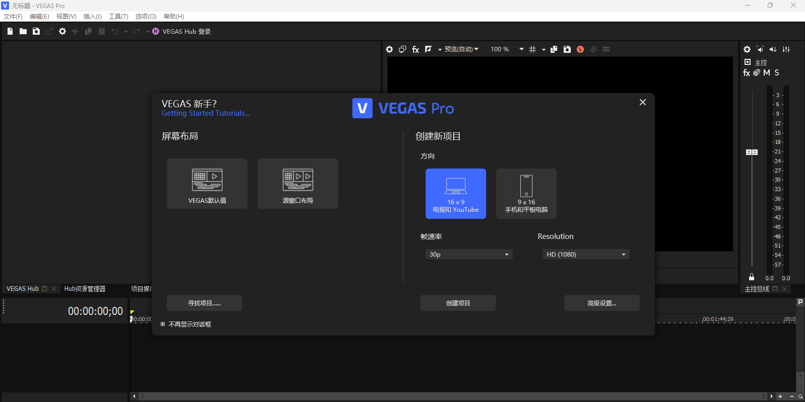Open the 文件(F) menu
The height and width of the screenshot is (402, 805).
(13, 17)
